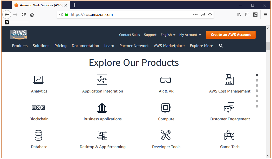Screen dimensions: 272x159
Task: Open a new browser tab
Action: point(74,5)
